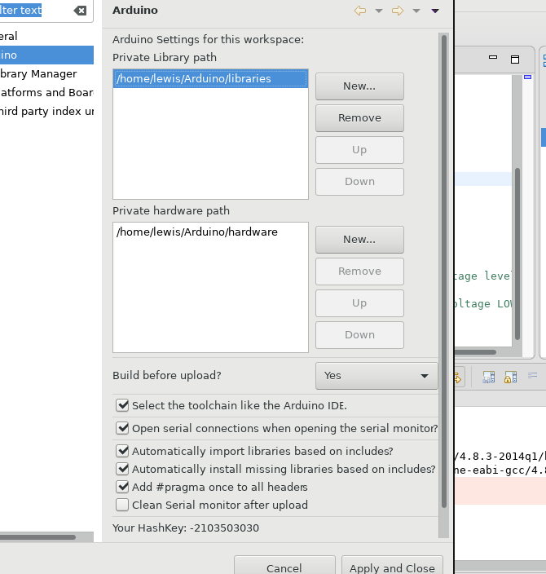Click the forward navigation arrow icon

click(398, 11)
